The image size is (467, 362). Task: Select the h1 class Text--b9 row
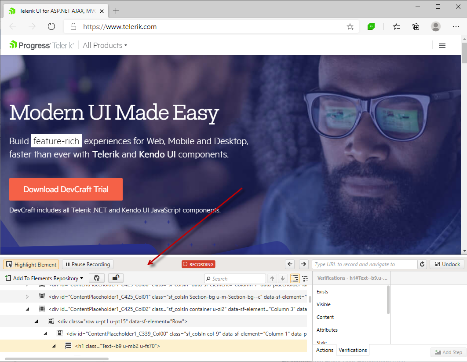[153, 346]
